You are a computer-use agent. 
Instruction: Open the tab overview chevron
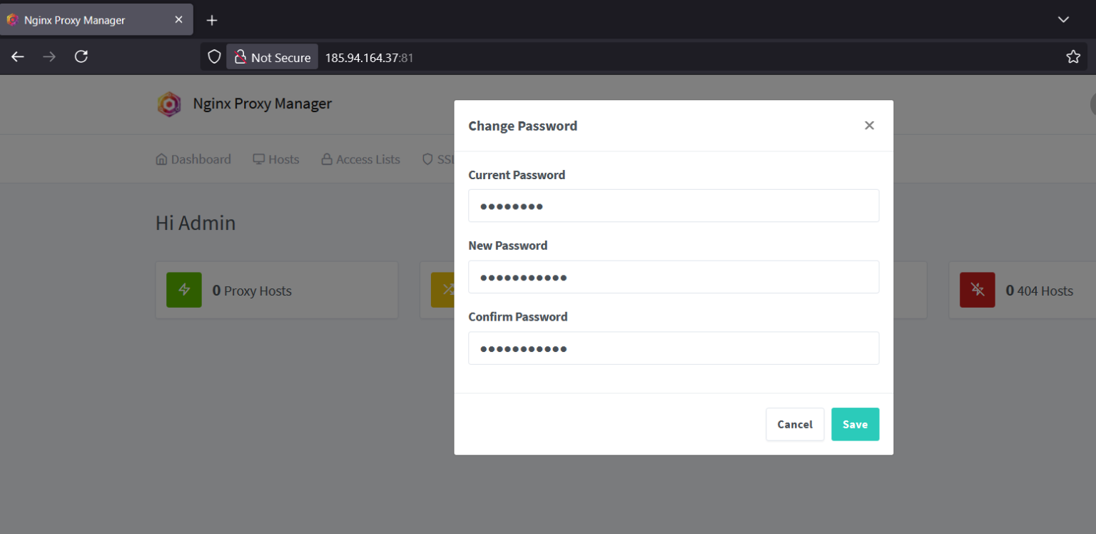1062,19
